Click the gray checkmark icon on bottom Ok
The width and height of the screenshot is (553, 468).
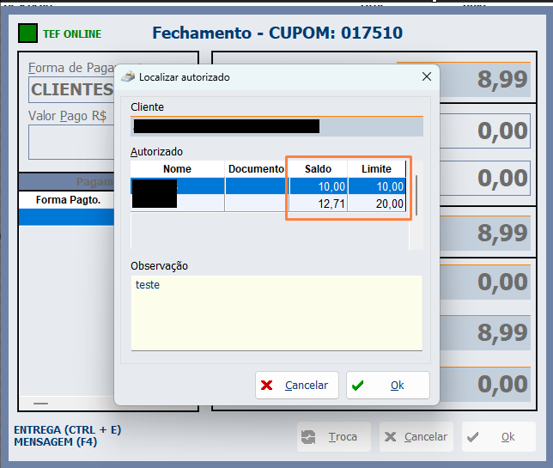[x=473, y=437]
